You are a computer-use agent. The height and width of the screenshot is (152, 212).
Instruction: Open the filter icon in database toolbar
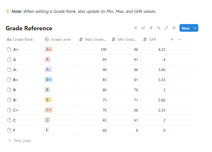136,28
